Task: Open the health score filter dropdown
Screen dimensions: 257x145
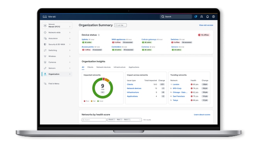Action: click(124, 120)
